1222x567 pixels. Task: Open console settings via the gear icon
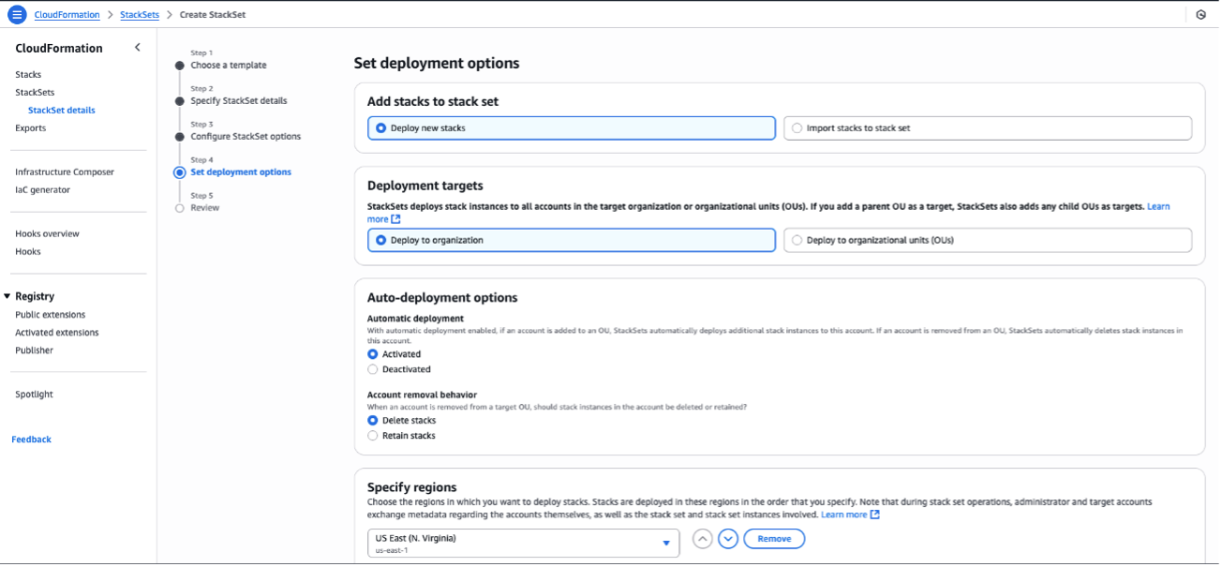1201,14
